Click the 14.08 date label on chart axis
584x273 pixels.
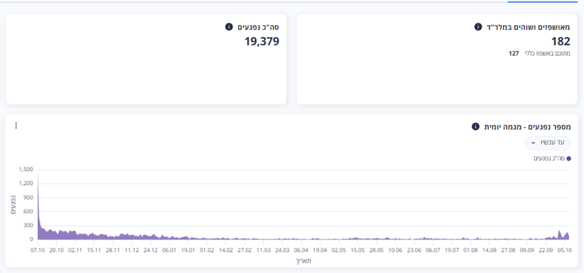click(489, 250)
